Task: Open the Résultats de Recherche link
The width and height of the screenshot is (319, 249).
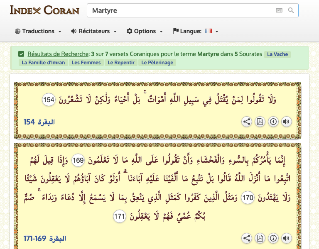Action: click(58, 54)
